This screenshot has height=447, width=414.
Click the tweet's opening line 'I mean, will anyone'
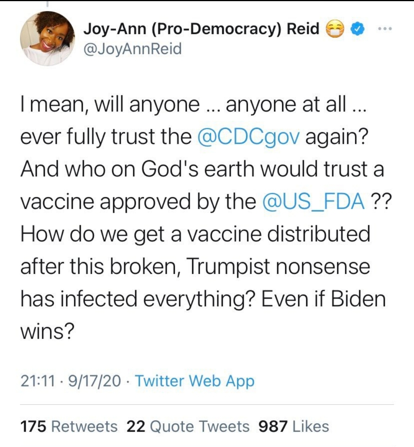point(110,105)
